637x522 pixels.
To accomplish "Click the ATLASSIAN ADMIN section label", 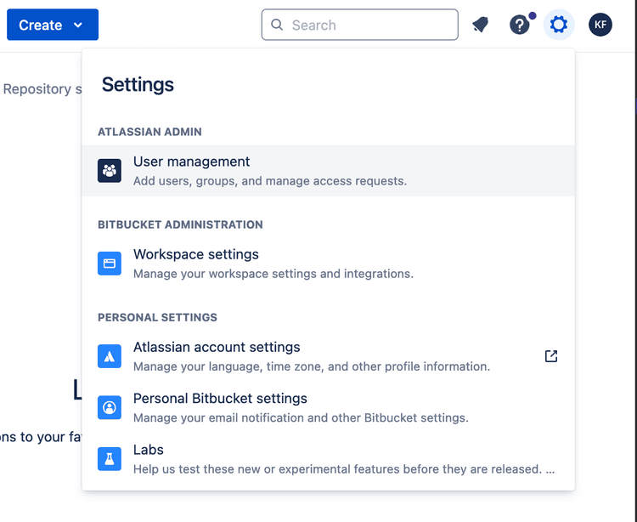I will click(149, 132).
